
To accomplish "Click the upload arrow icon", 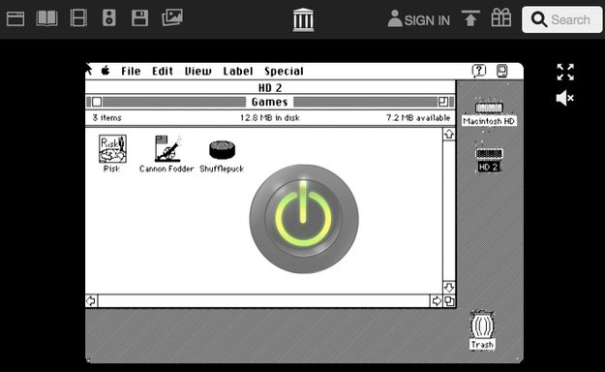I will (x=470, y=18).
